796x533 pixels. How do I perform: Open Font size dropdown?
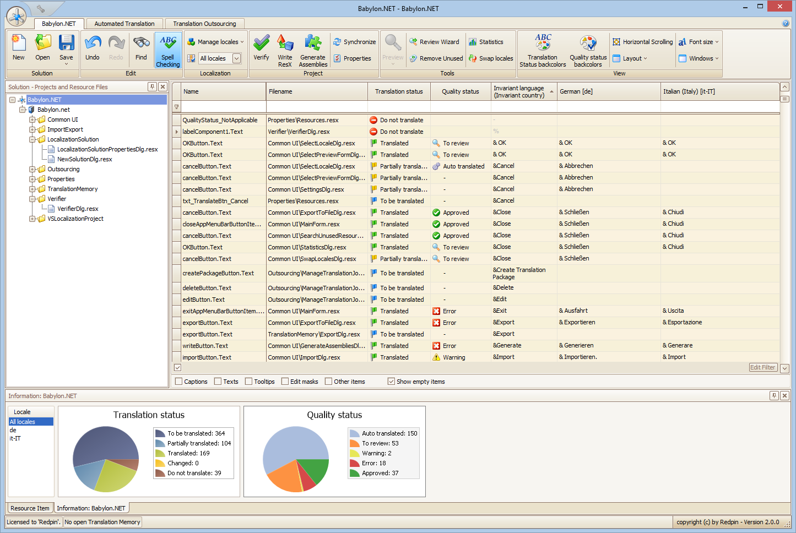click(x=698, y=42)
